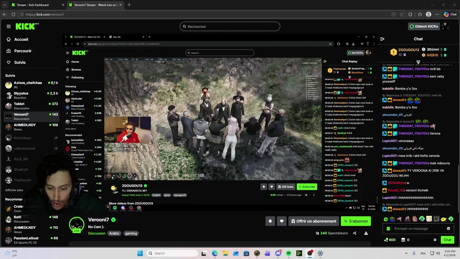Image resolution: width=460 pixels, height=259 pixels.
Task: Select the gaming tag
Action: [131, 233]
